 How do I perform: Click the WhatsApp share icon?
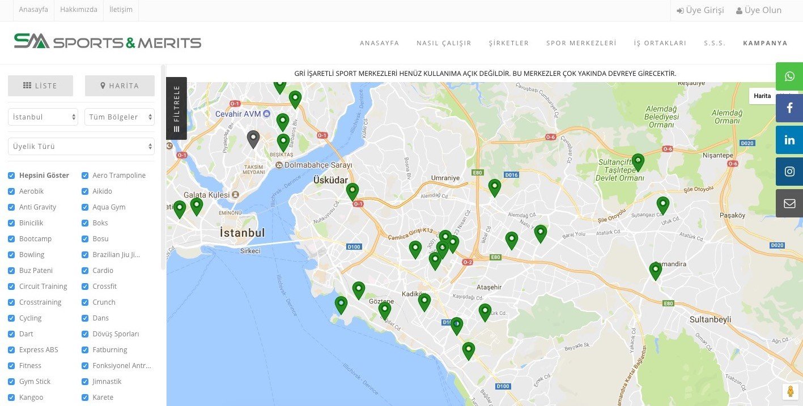click(789, 76)
